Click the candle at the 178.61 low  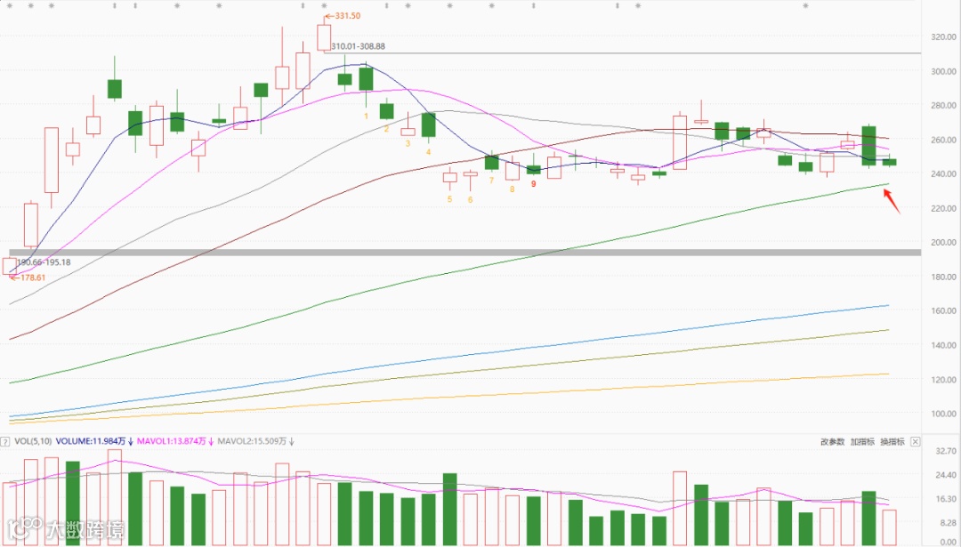(x=10, y=266)
